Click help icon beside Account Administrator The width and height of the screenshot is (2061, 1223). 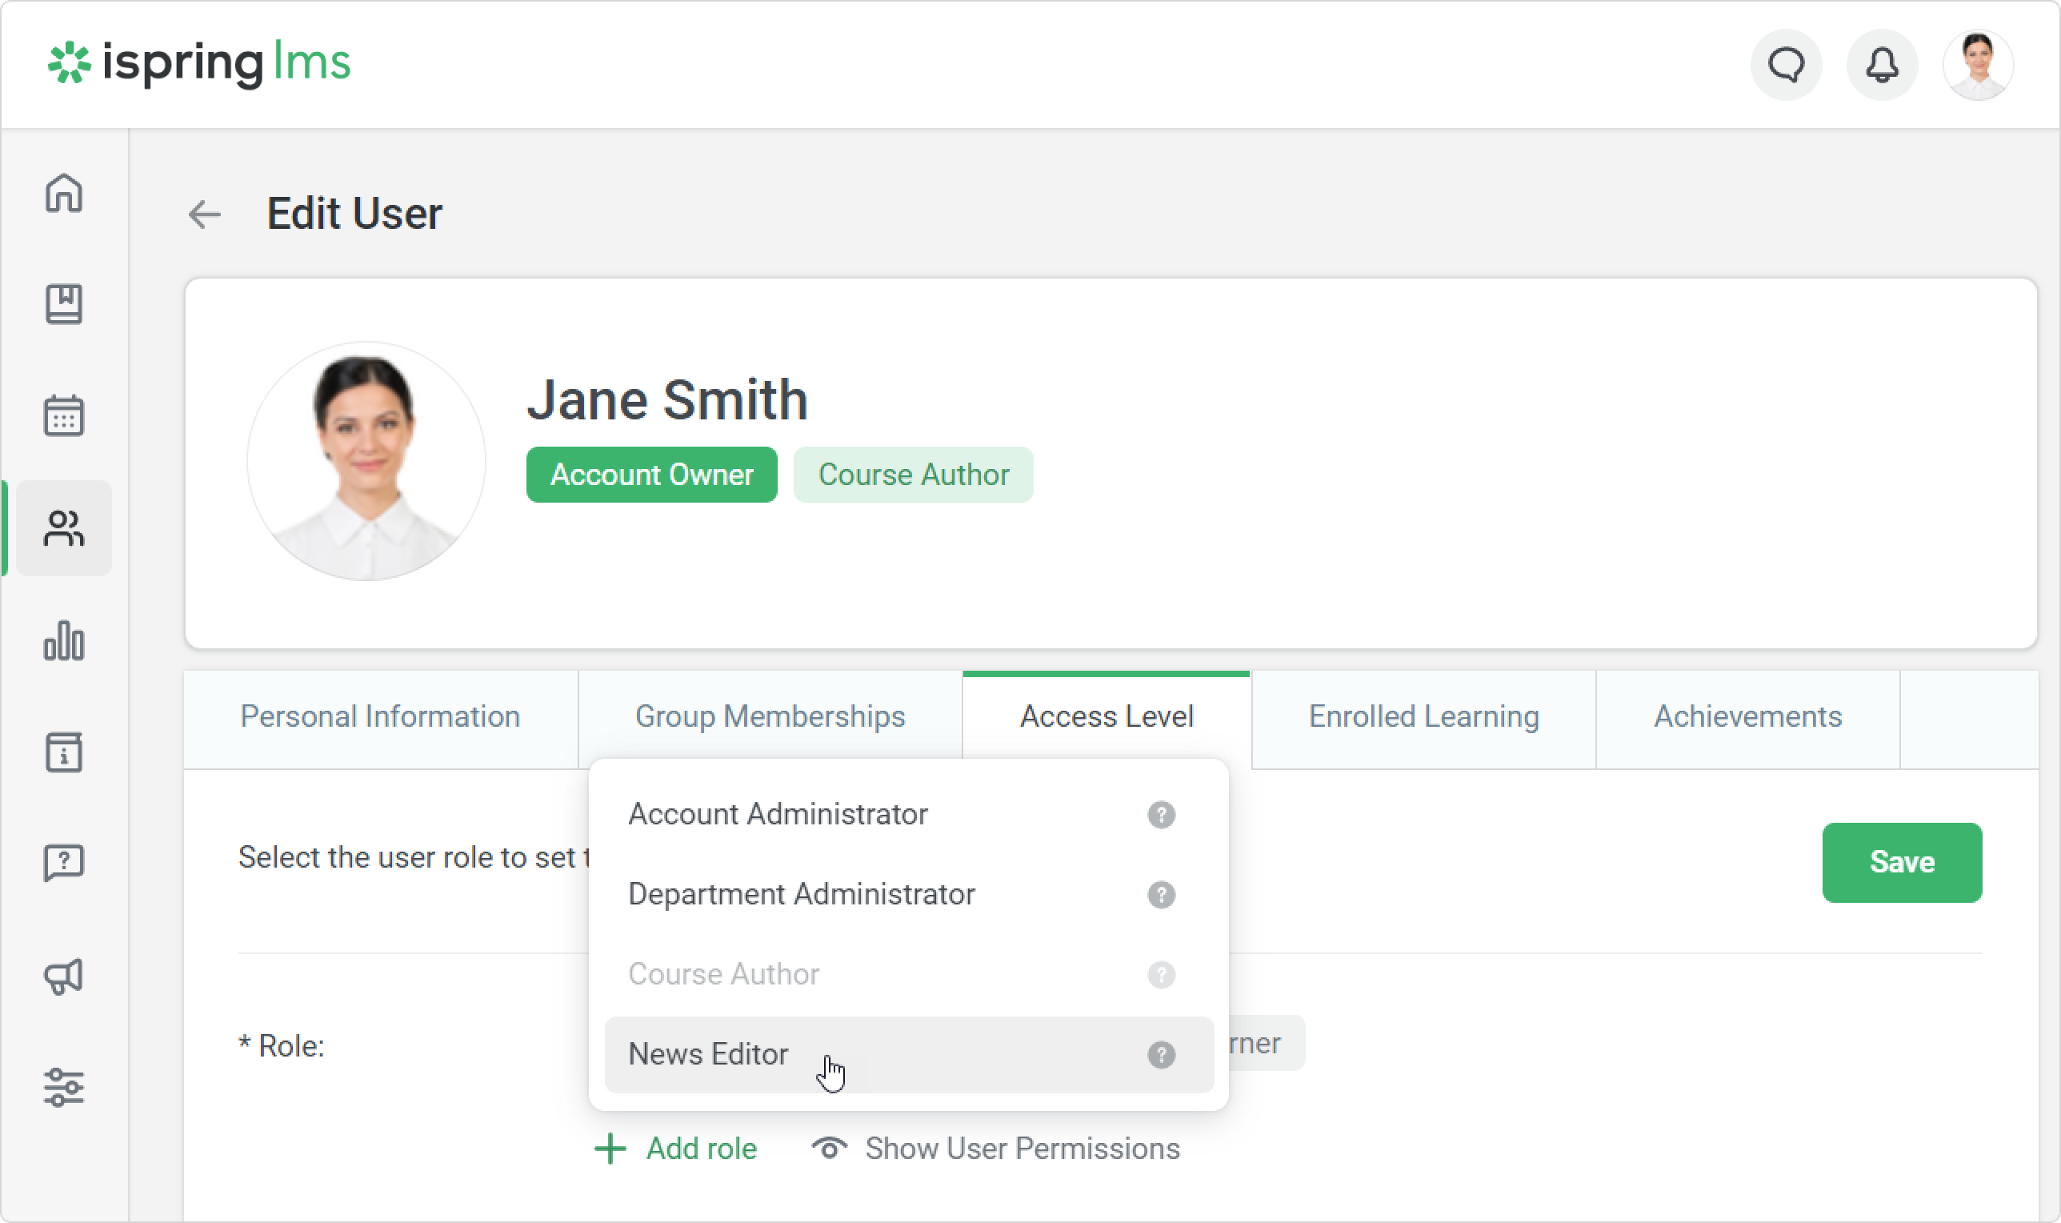pyautogui.click(x=1161, y=814)
